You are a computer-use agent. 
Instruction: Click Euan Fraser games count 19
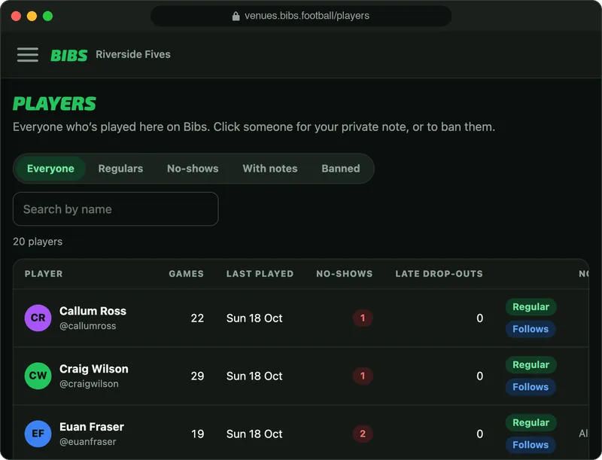(198, 434)
